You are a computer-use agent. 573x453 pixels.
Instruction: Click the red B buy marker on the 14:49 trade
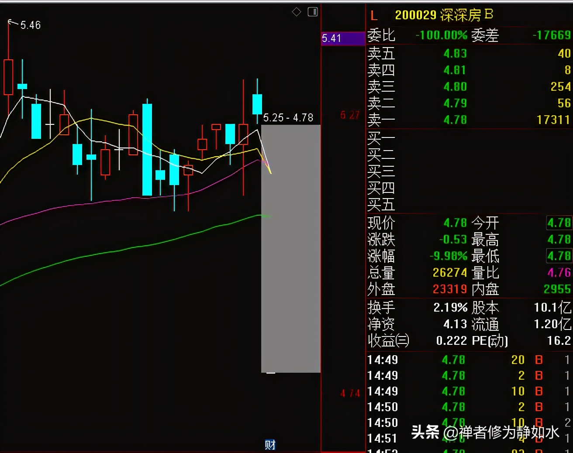click(x=538, y=360)
